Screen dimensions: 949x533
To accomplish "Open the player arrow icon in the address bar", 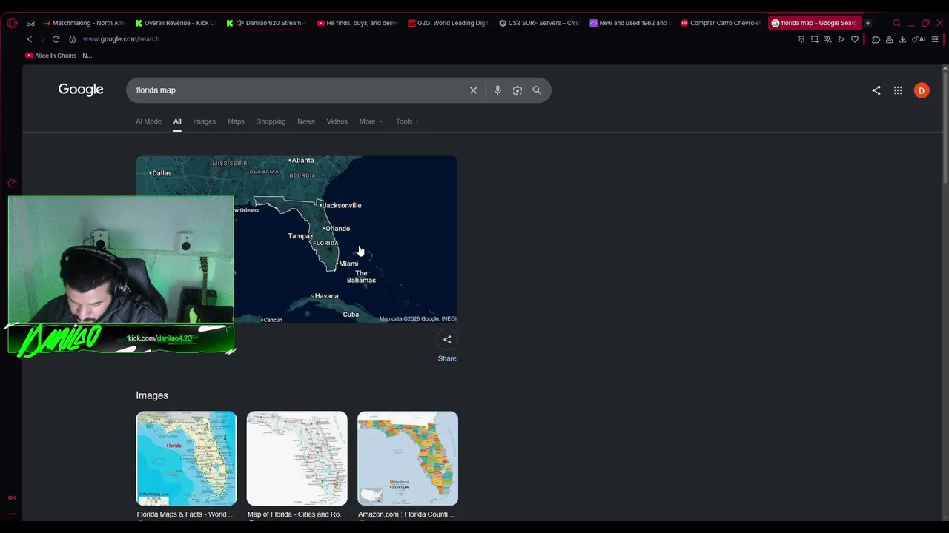I will [x=841, y=39].
